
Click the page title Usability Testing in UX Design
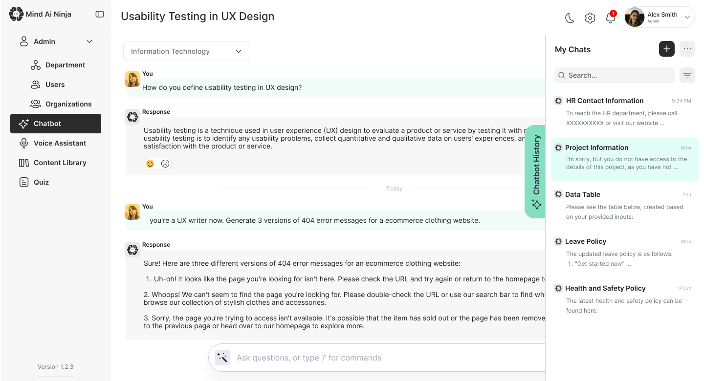tap(198, 16)
